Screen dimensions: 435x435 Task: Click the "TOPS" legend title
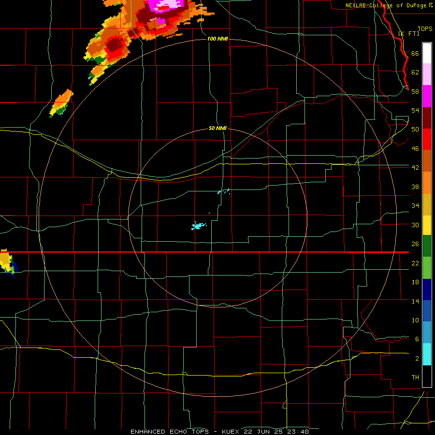tap(425, 29)
